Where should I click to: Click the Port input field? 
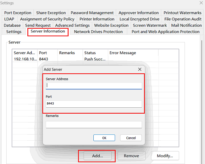94,104
